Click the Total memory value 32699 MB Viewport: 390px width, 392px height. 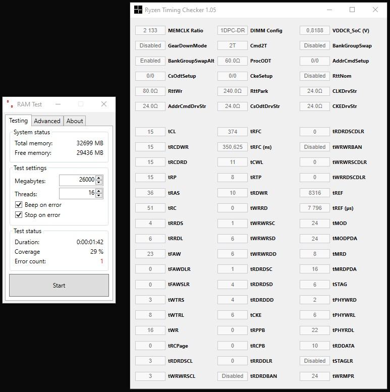coord(90,143)
